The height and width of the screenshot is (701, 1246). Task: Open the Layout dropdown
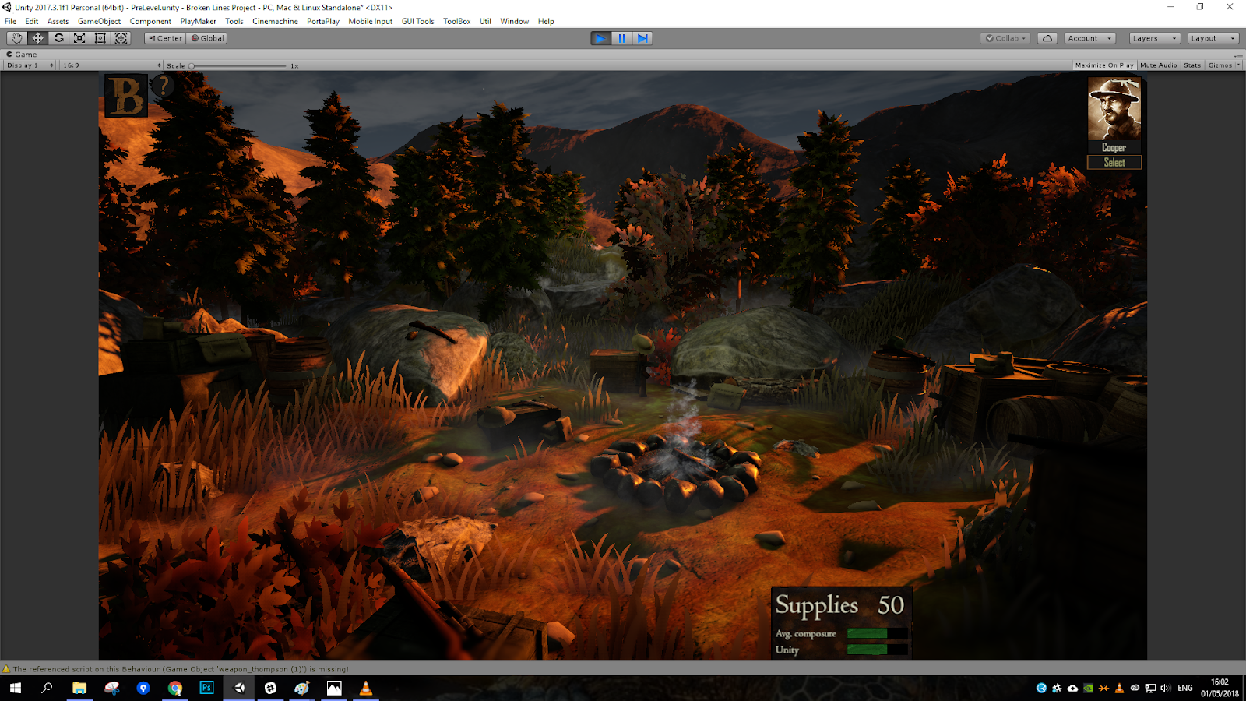tap(1213, 38)
